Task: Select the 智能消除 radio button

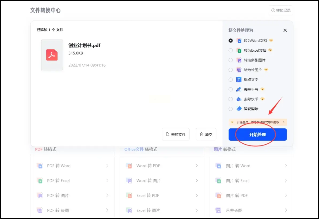Action: click(230, 109)
